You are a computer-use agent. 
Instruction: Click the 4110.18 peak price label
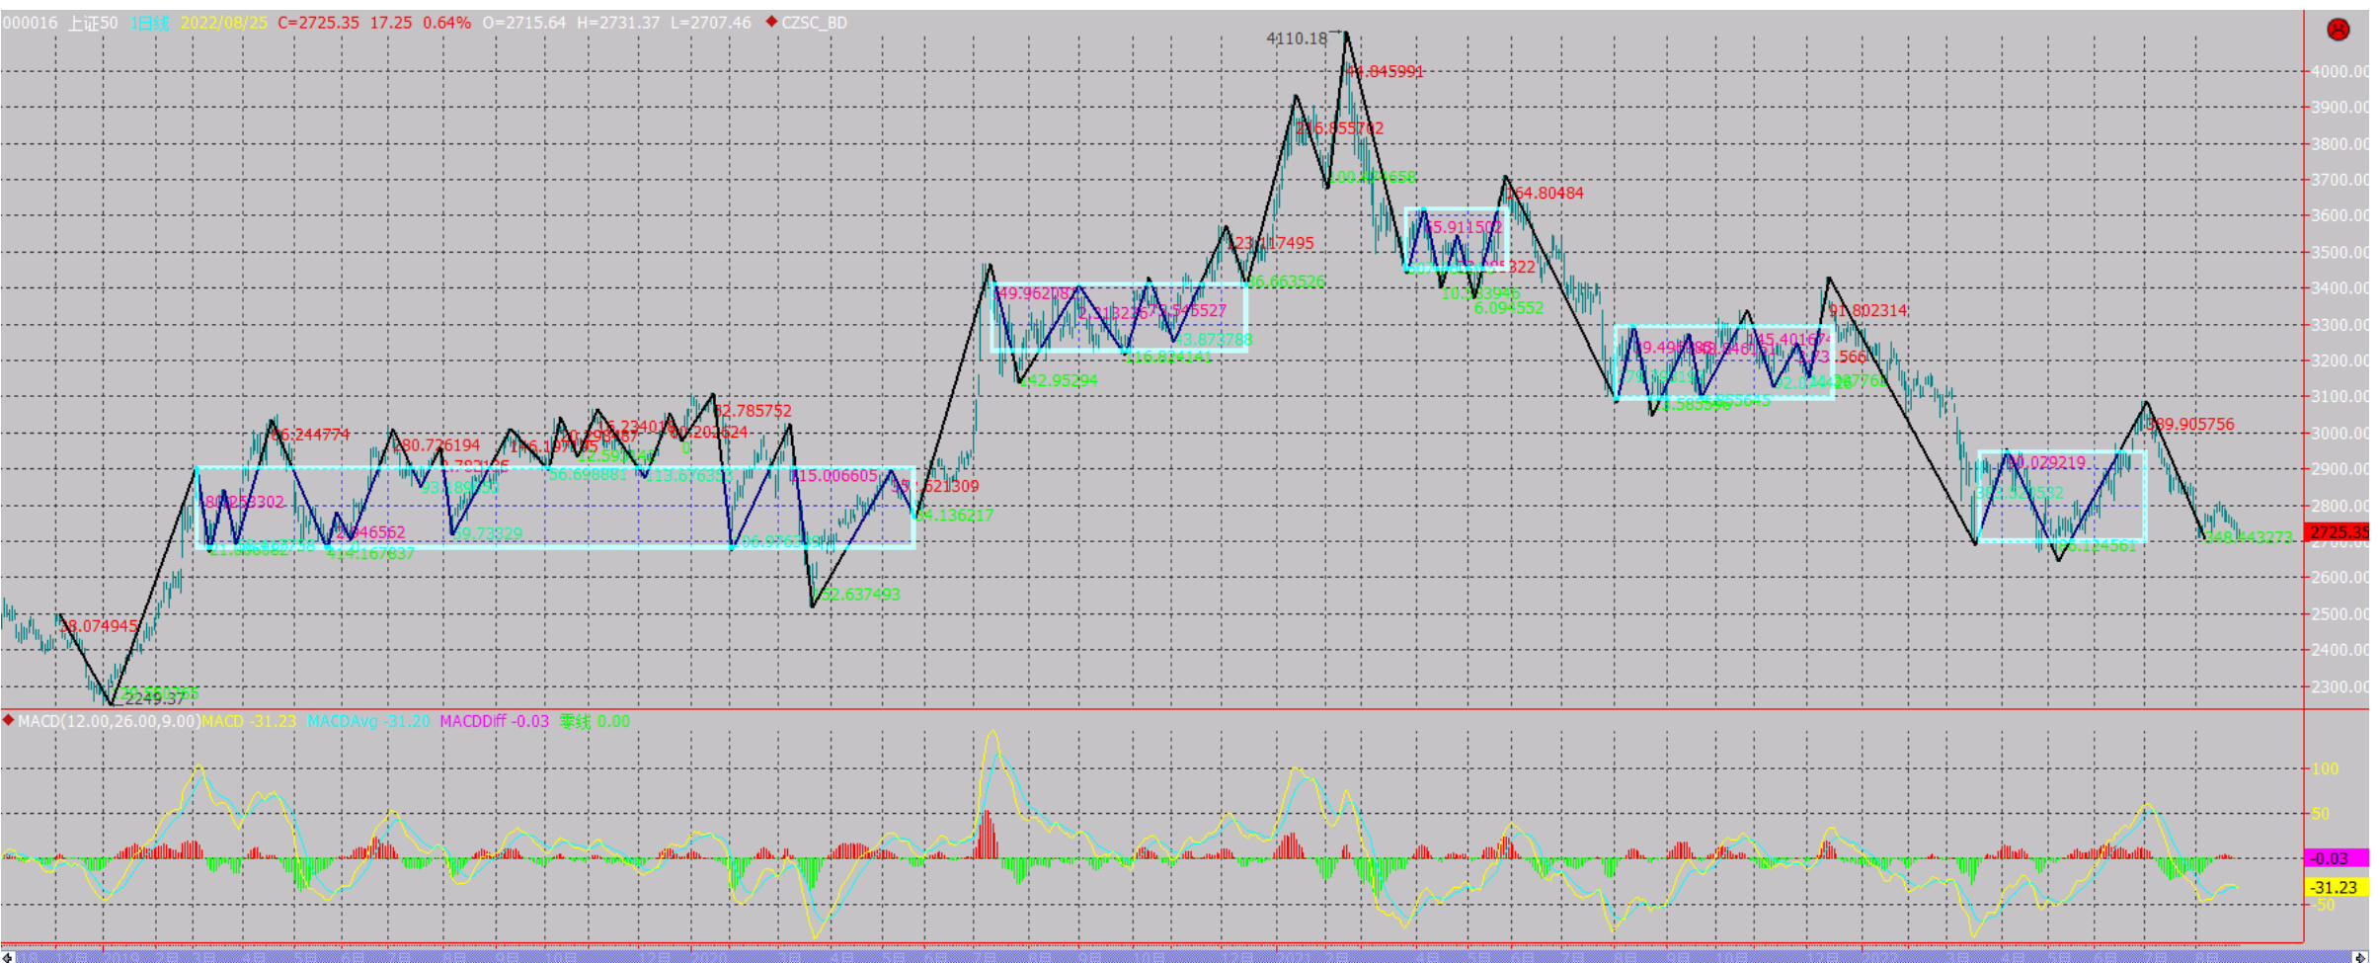pyautogui.click(x=1297, y=39)
